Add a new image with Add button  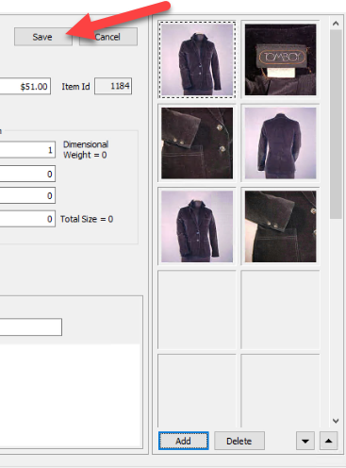coord(184,441)
